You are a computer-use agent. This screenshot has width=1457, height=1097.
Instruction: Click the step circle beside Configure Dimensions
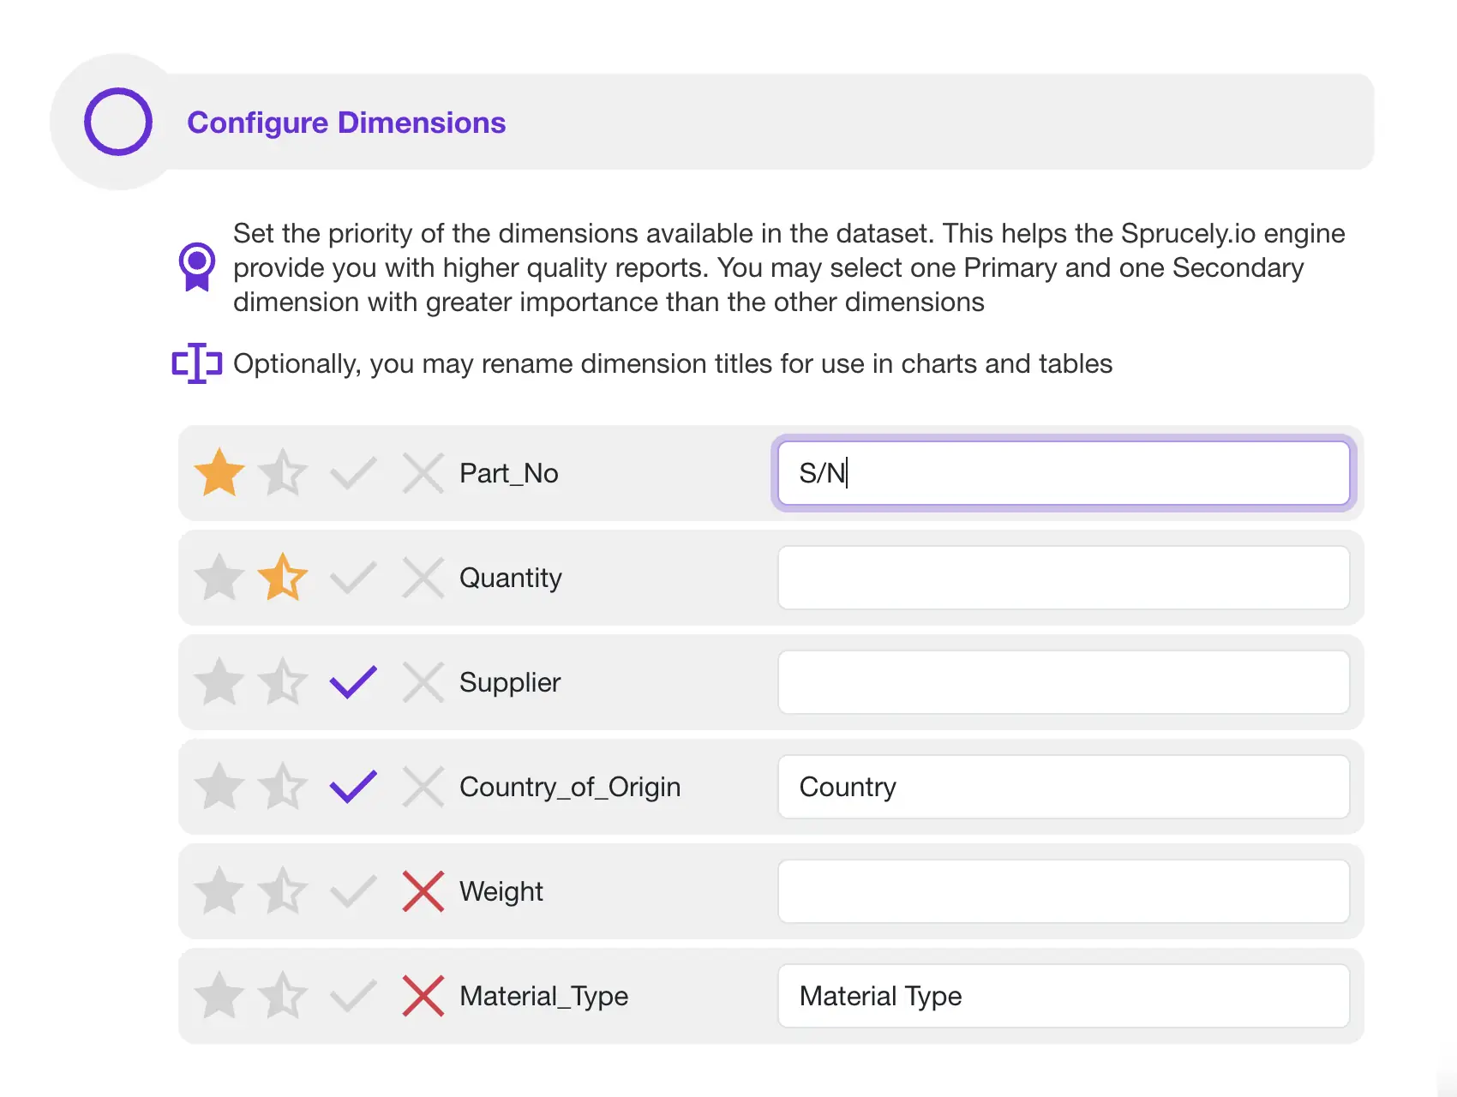pos(118,121)
